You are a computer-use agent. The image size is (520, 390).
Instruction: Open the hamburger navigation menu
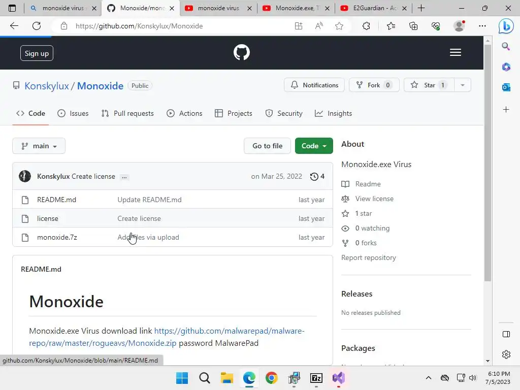[x=456, y=52]
